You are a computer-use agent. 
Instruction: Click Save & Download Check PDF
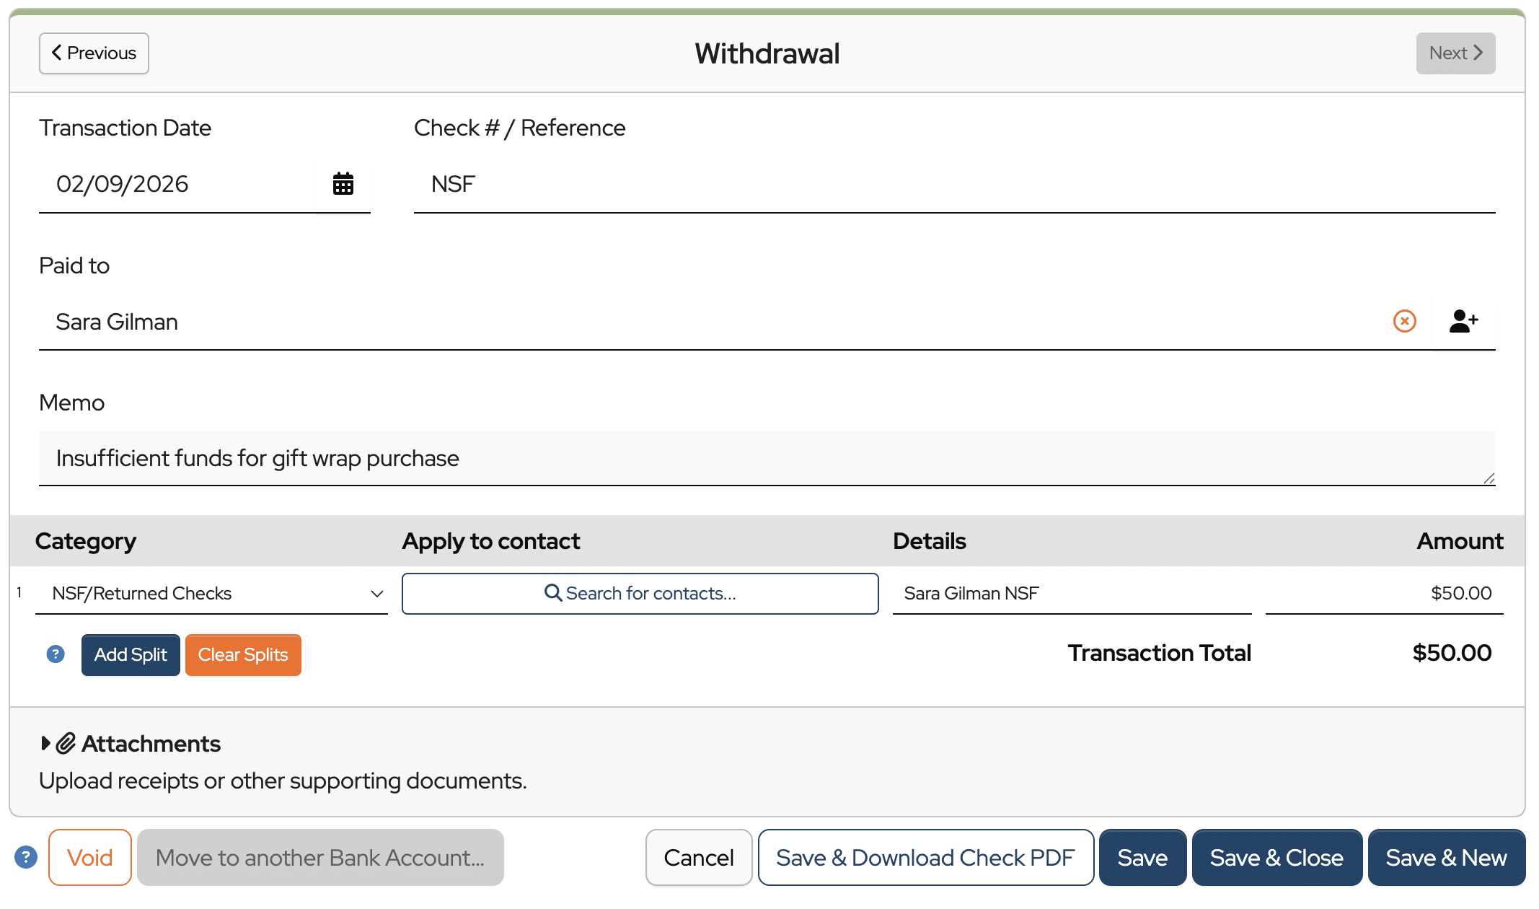pos(925,857)
